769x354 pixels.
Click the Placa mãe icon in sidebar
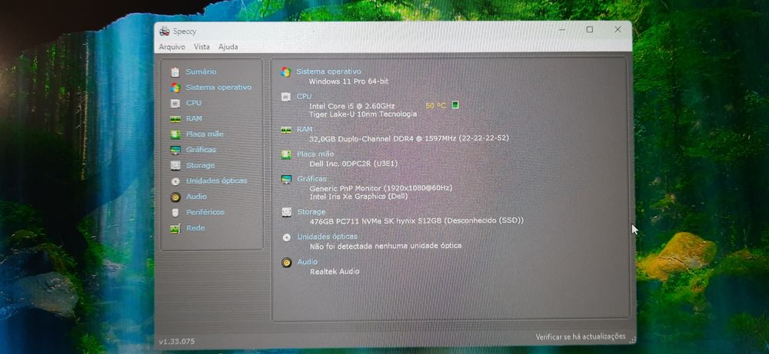[x=175, y=134]
